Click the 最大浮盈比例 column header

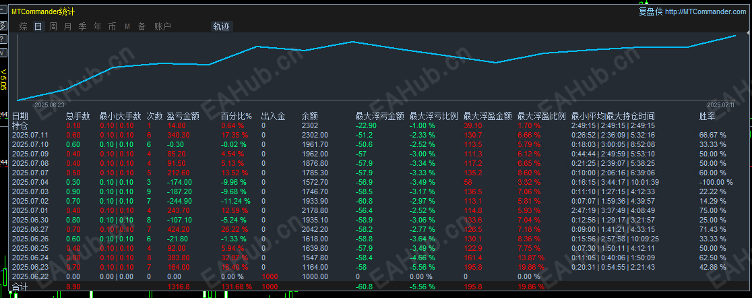(542, 116)
